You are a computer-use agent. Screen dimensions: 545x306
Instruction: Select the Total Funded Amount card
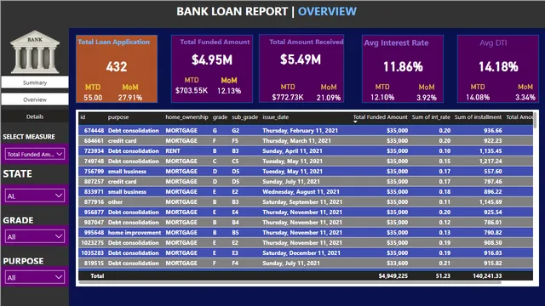coord(212,69)
